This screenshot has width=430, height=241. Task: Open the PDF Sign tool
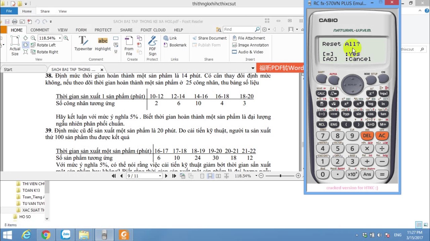click(153, 46)
